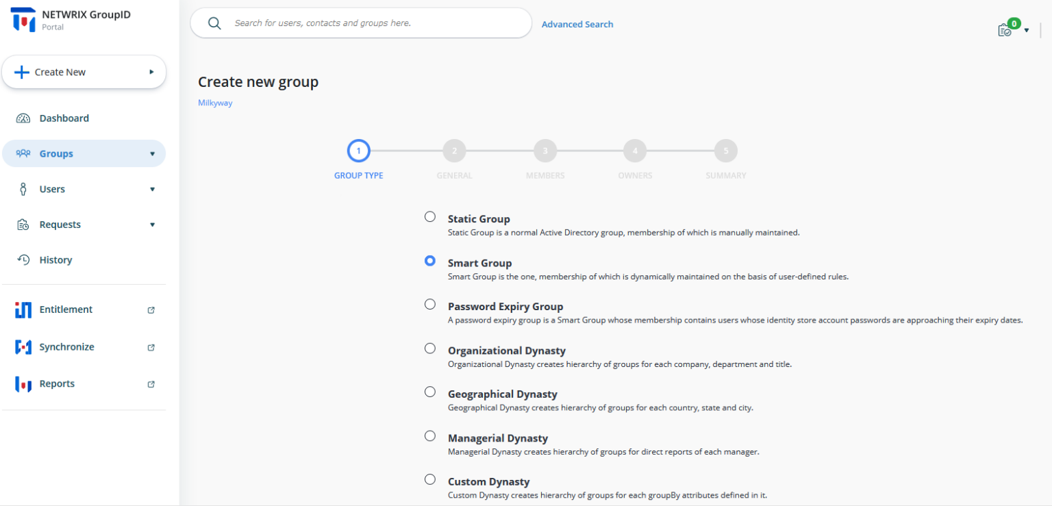
Task: Click the Milkyway breadcrumb link
Action: click(x=215, y=102)
